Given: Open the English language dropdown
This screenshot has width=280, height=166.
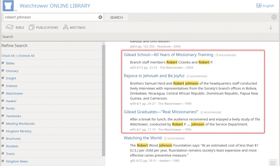Looking at the screenshot, I should pyautogui.click(x=268, y=6).
